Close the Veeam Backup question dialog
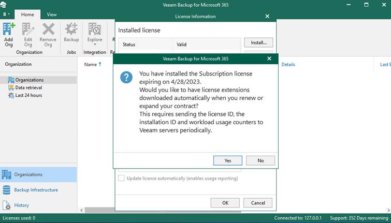This screenshot has height=223, width=391. coord(269,58)
